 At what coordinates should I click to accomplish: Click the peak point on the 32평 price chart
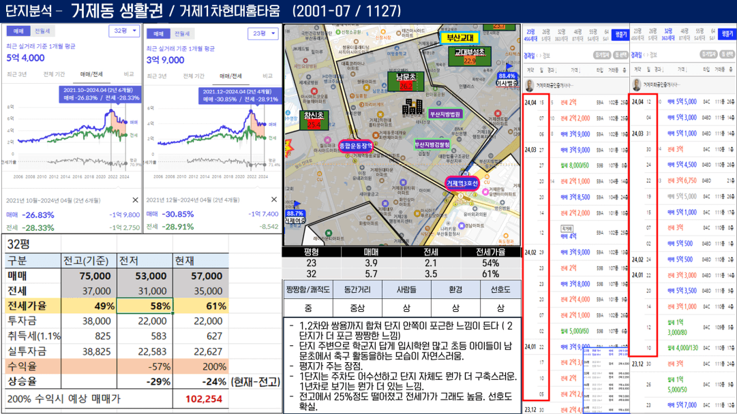click(112, 111)
